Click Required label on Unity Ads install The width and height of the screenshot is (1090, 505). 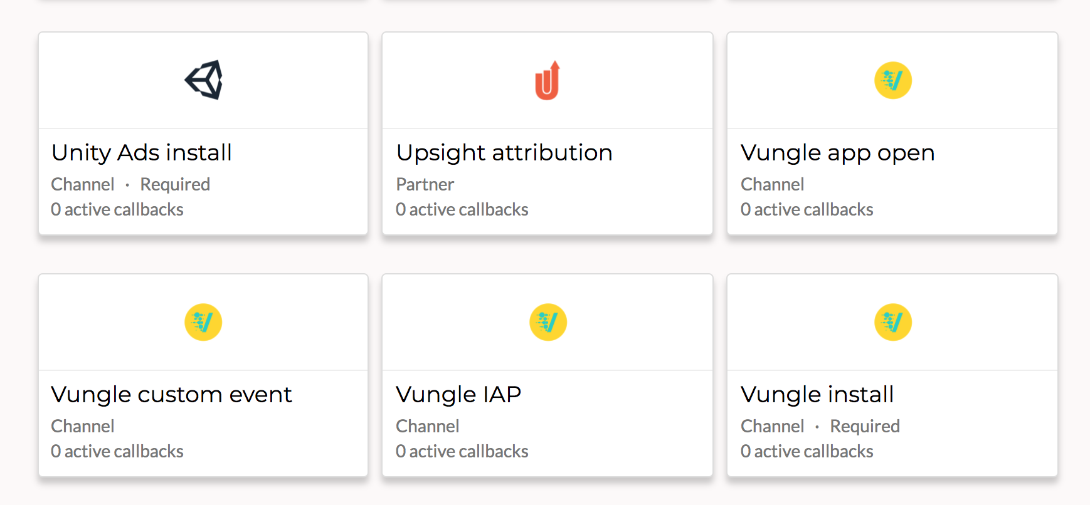(x=175, y=184)
